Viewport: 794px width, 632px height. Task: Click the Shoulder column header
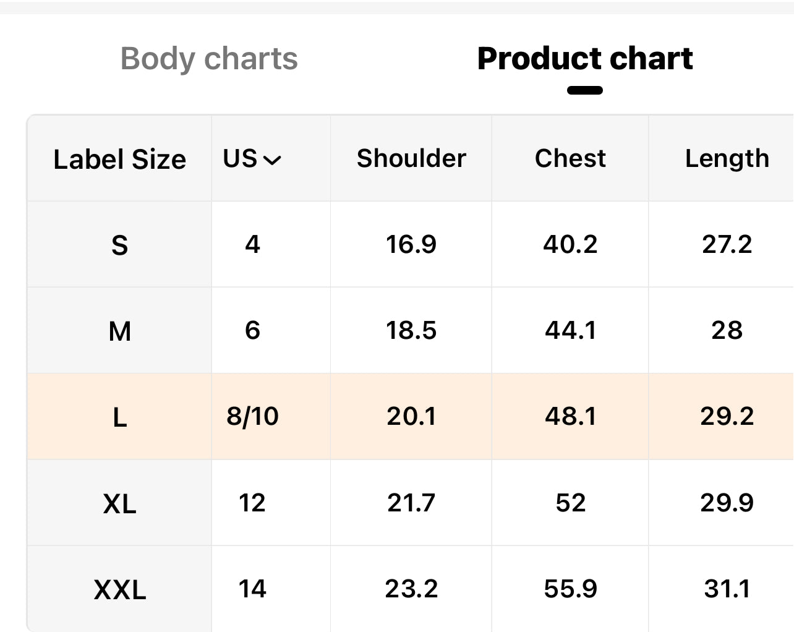pyautogui.click(x=411, y=158)
